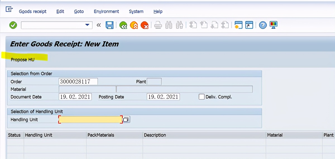Click the Find binoculars icon

169,25
